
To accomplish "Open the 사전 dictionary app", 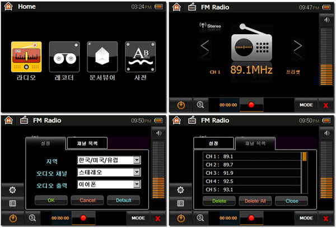I will pos(140,57).
